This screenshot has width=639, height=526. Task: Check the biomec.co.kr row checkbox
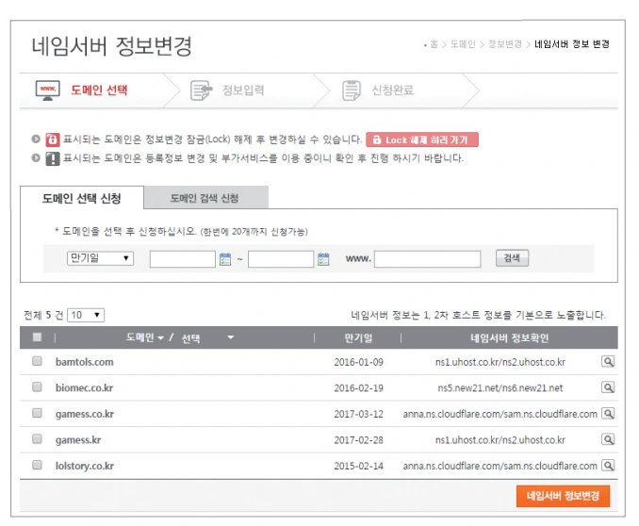[x=37, y=386]
